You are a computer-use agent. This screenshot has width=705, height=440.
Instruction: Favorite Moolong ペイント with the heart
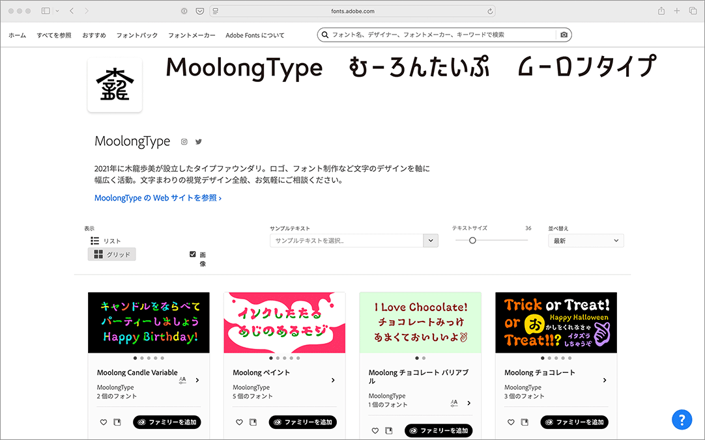coord(239,422)
